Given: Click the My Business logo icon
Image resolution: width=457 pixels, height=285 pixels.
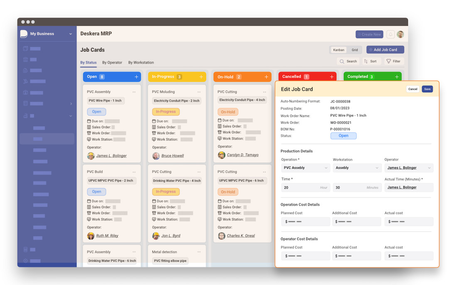Looking at the screenshot, I should [24, 34].
